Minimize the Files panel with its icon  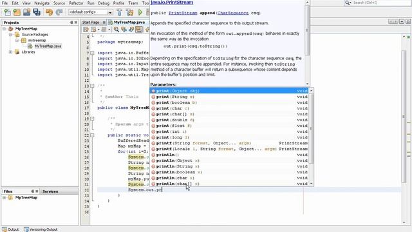(33, 191)
